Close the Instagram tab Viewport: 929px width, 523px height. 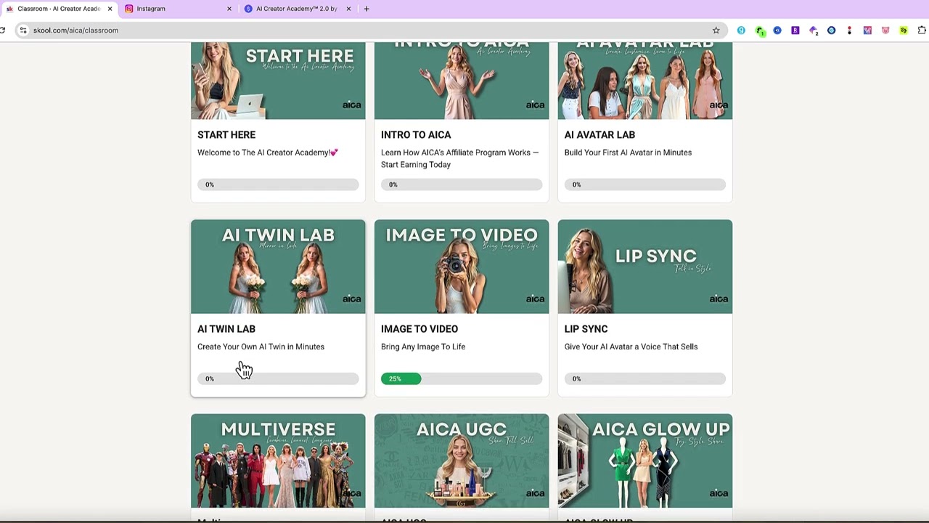(229, 9)
